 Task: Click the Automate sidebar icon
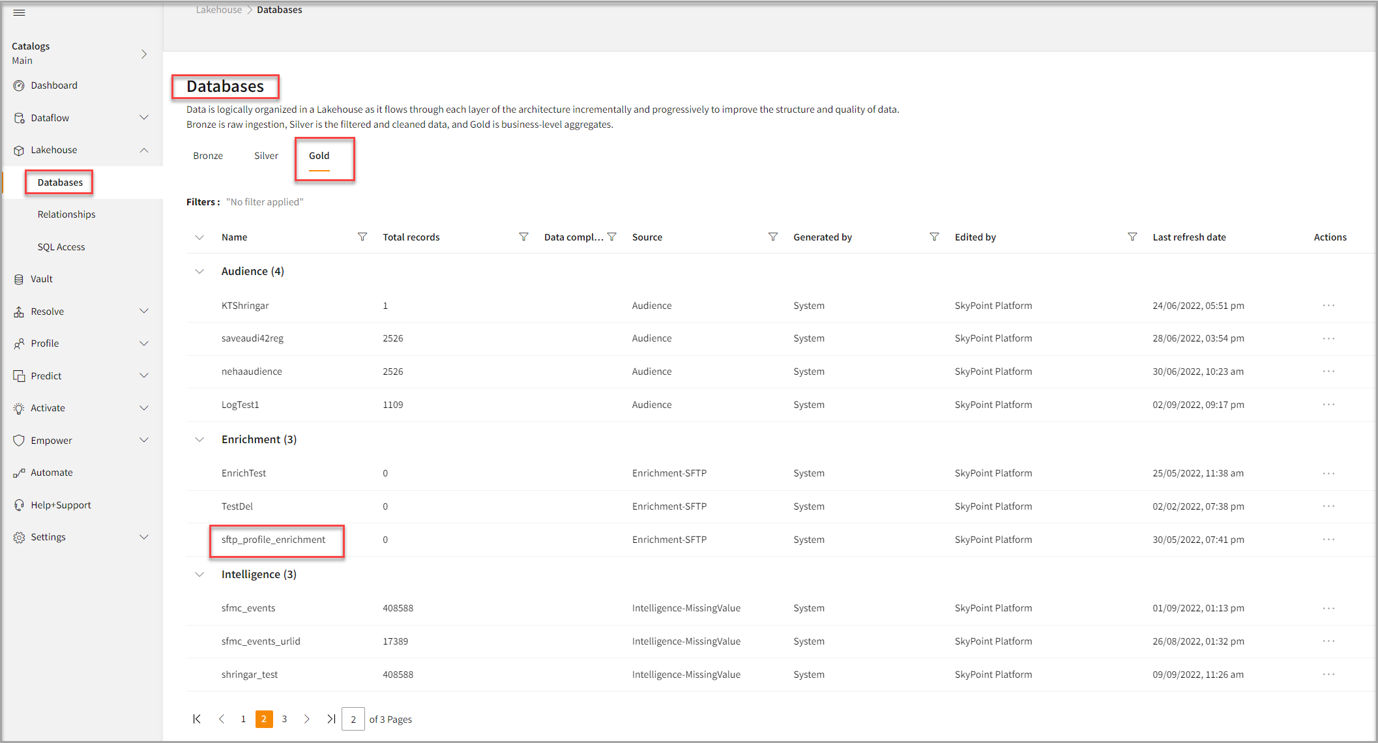19,473
